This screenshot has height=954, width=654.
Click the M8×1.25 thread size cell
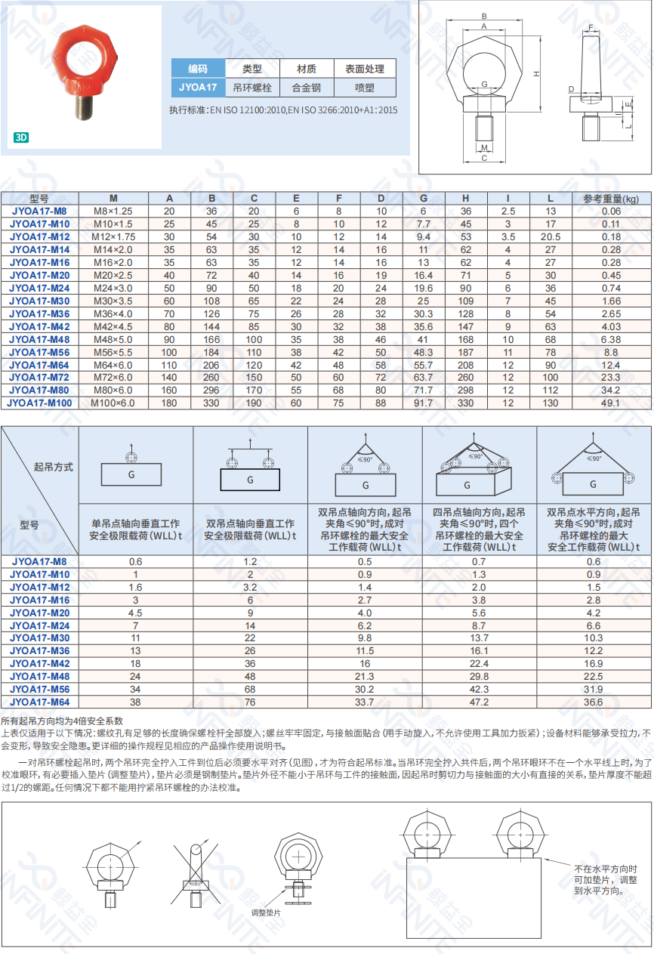(x=113, y=211)
